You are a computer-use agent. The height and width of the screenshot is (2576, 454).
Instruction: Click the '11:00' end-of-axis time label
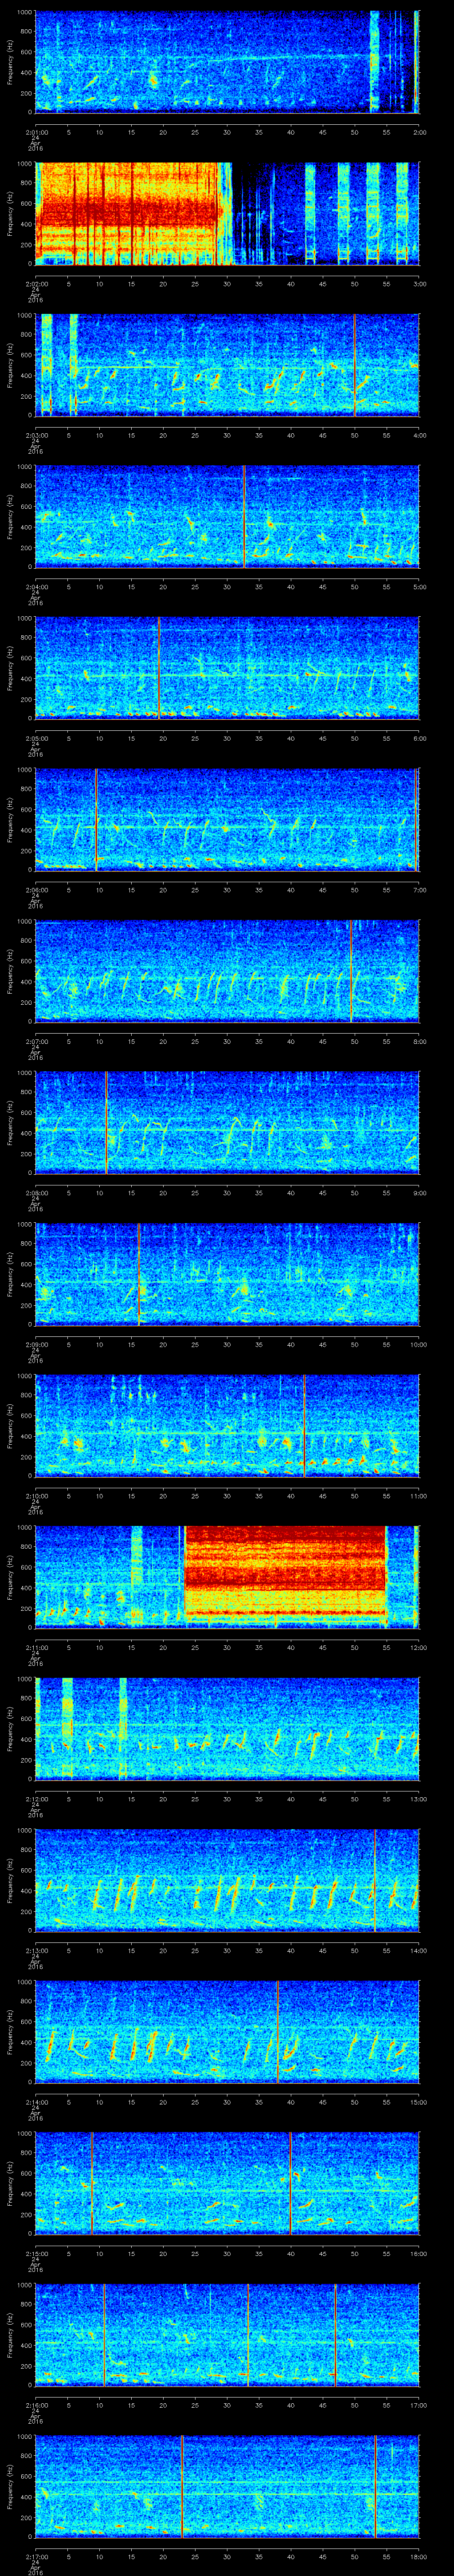pos(418,1496)
